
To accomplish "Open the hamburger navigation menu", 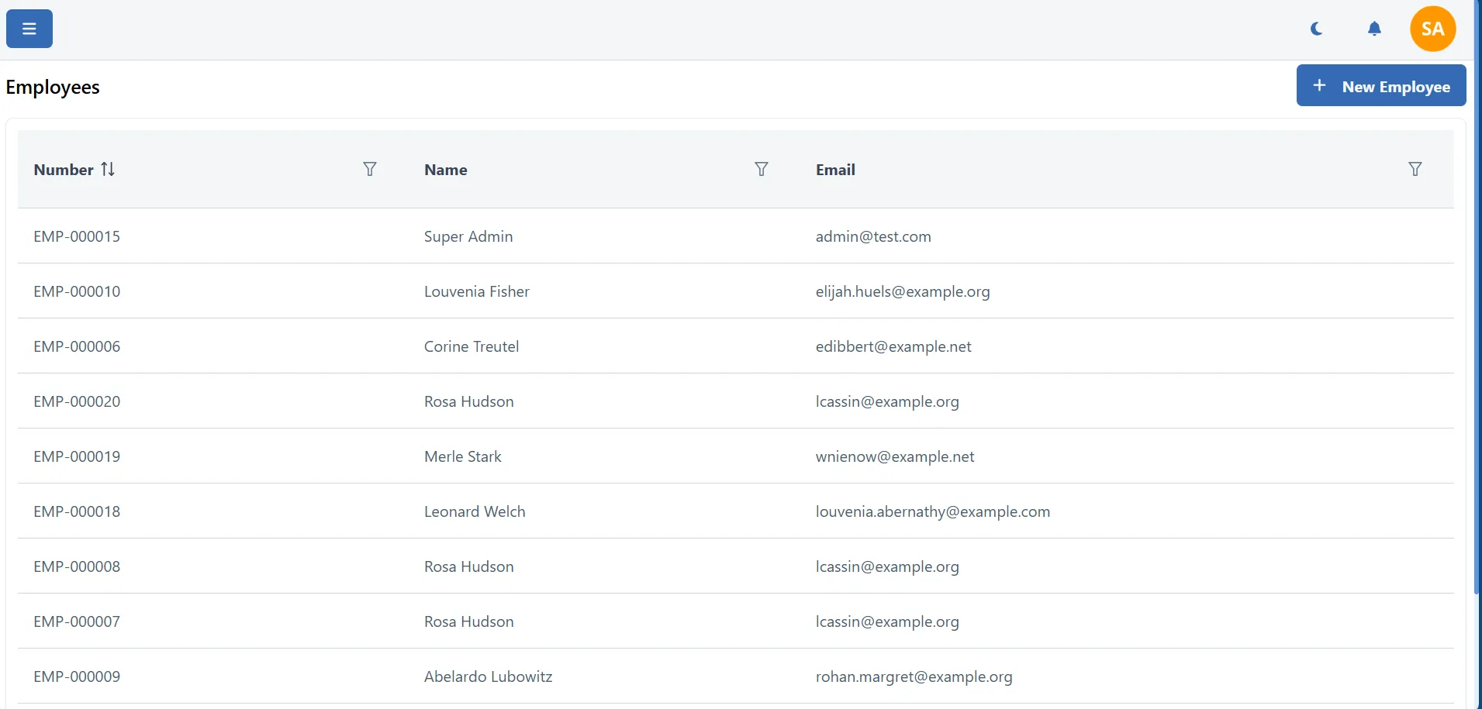I will pos(29,28).
